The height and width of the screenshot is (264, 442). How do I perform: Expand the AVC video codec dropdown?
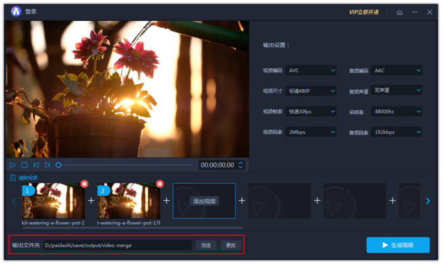click(x=311, y=71)
